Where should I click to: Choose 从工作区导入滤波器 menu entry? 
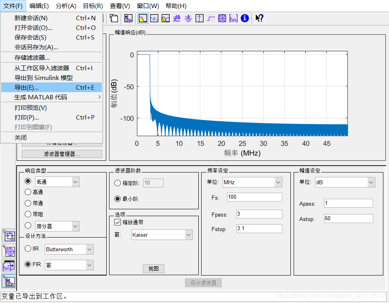[52, 68]
